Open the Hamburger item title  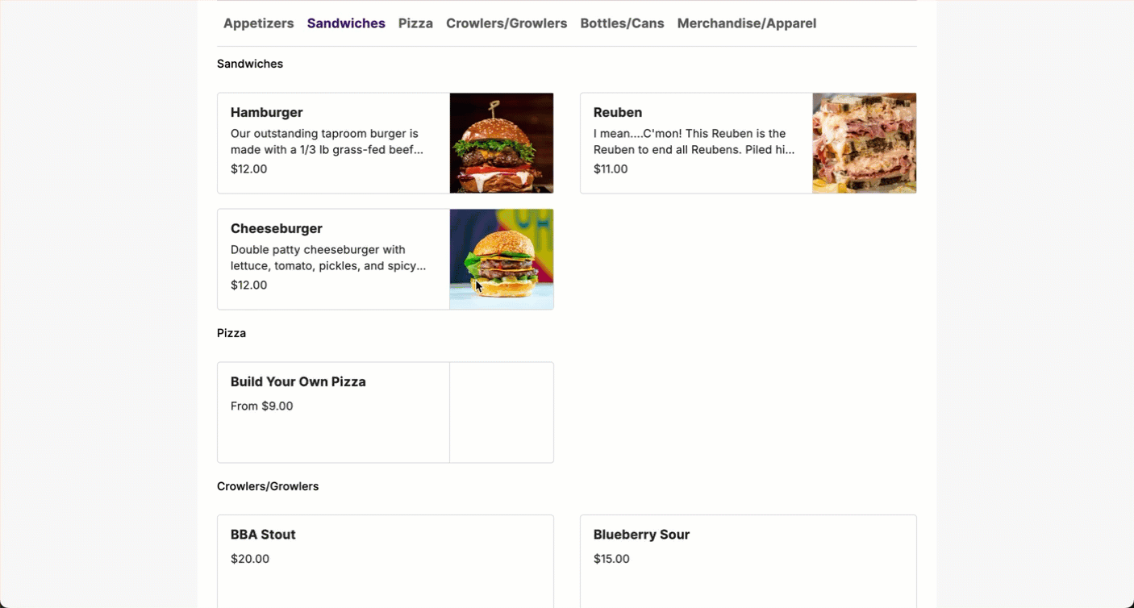266,112
